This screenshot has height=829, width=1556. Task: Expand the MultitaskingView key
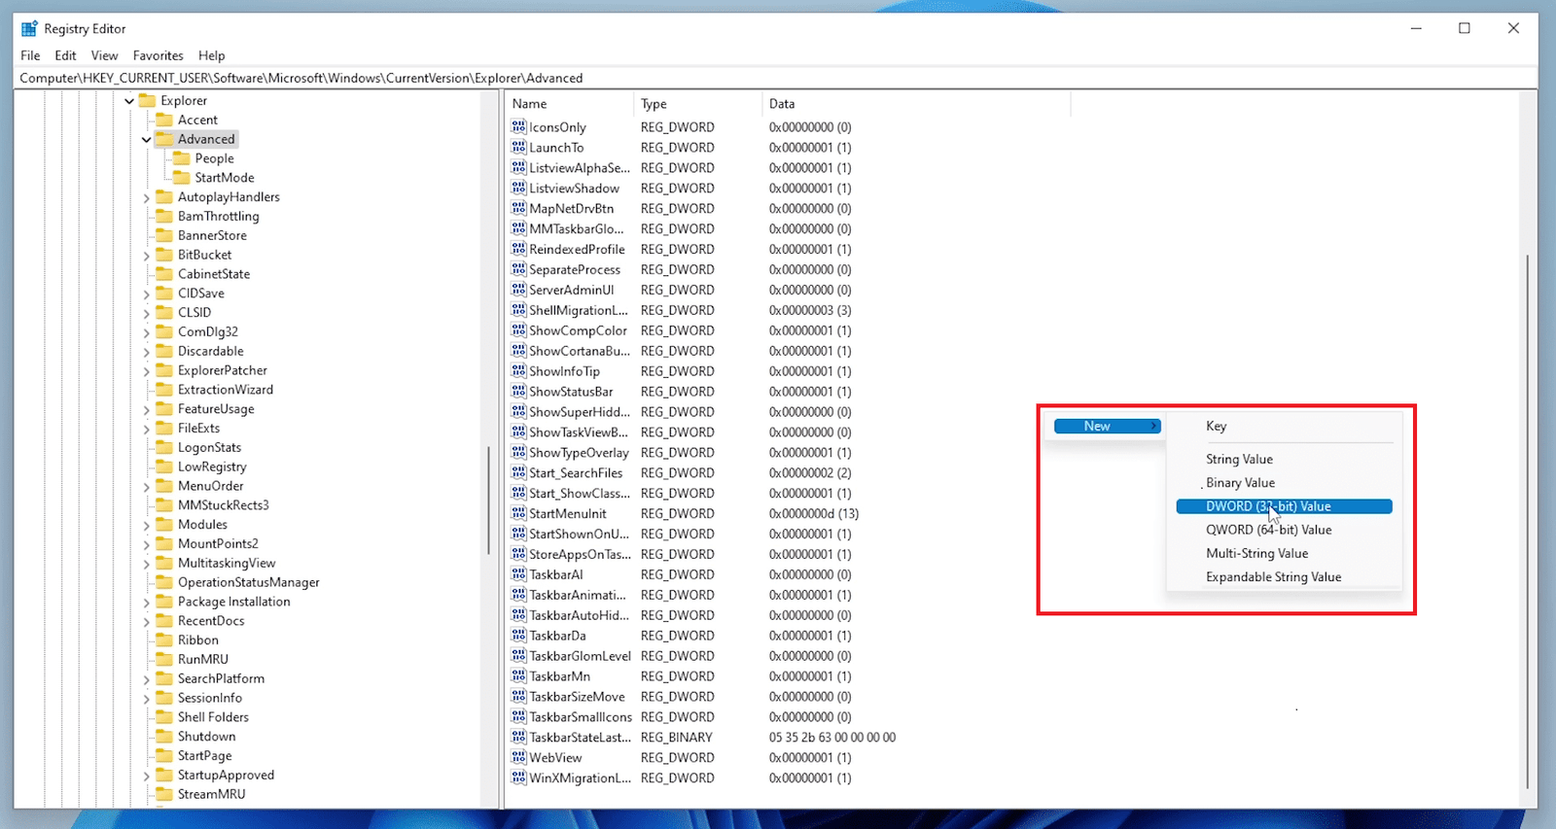point(147,564)
